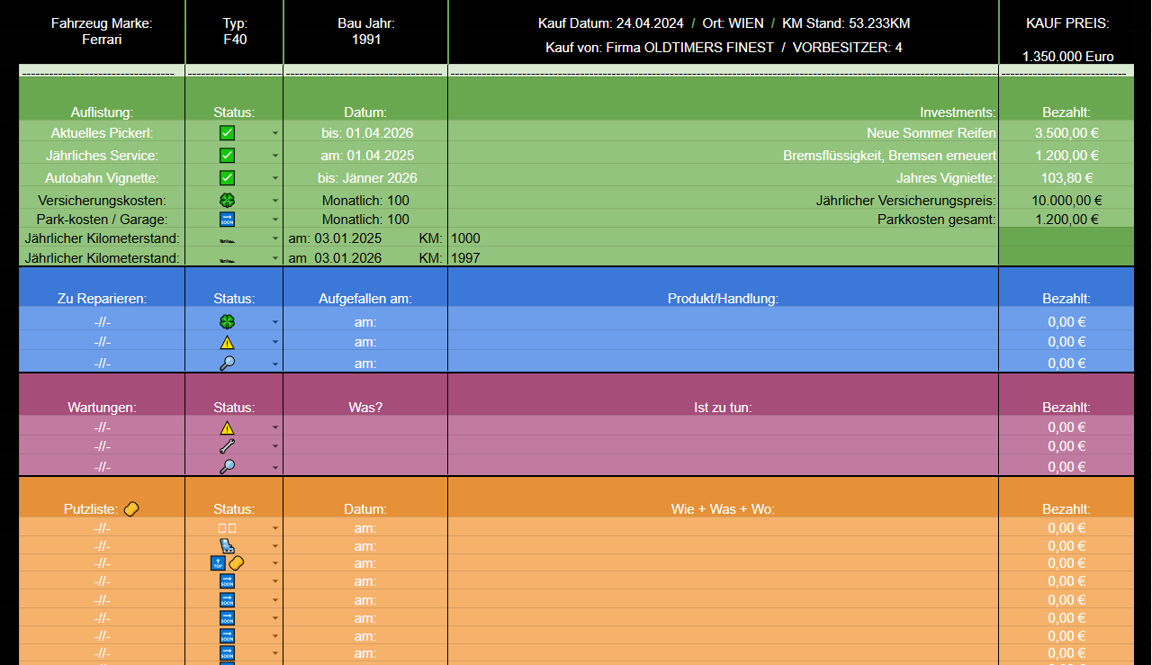Click the wrench icon in Wartungen section
The image size is (1152, 665).
click(x=227, y=446)
